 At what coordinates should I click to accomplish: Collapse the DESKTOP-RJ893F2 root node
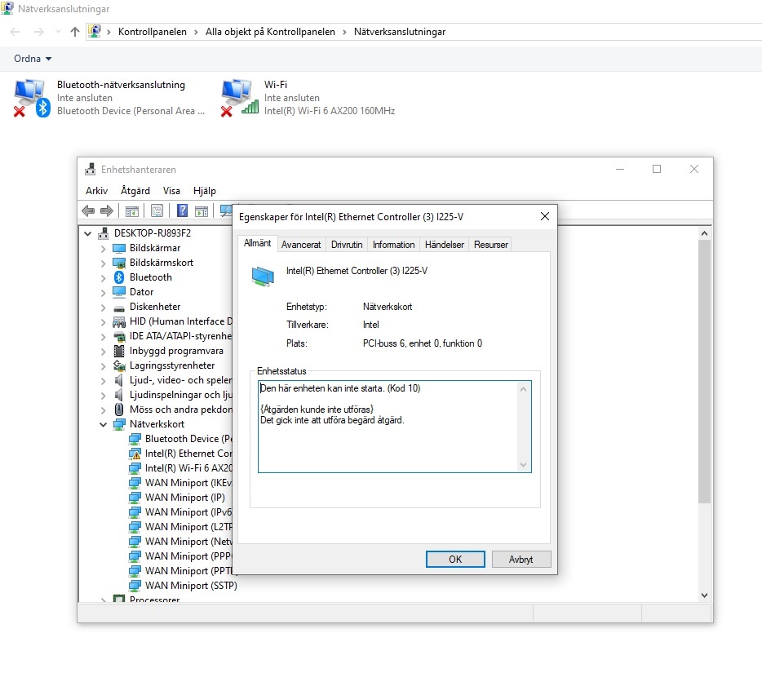click(87, 234)
